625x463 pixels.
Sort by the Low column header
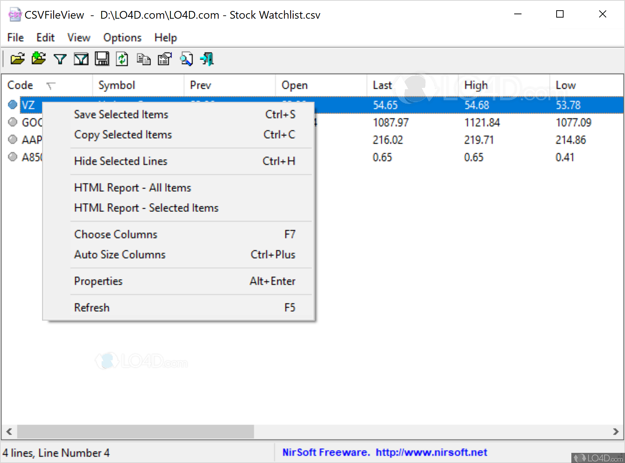(587, 85)
